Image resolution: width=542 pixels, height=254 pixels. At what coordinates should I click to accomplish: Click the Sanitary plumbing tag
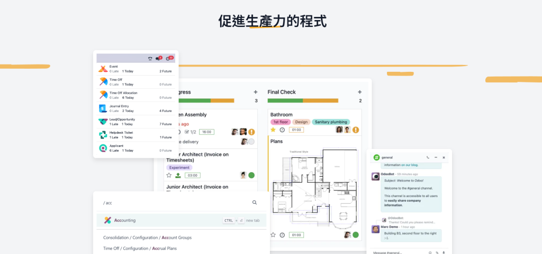coord(331,122)
